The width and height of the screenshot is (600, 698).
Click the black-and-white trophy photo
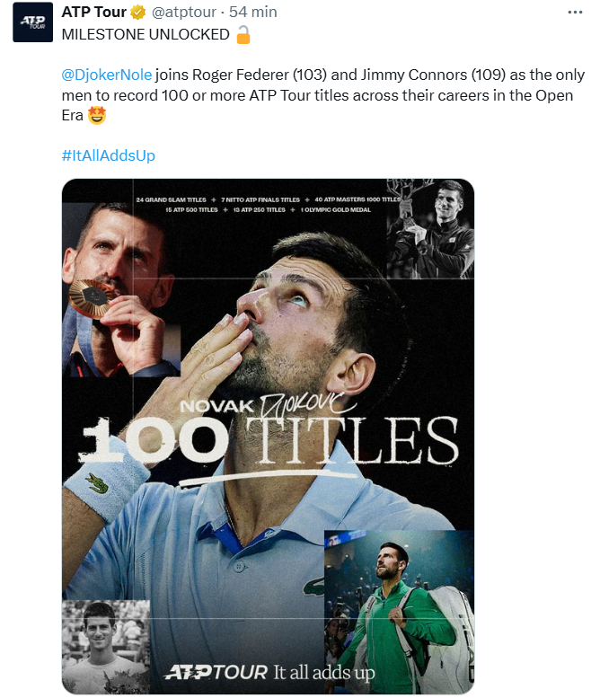430,229
